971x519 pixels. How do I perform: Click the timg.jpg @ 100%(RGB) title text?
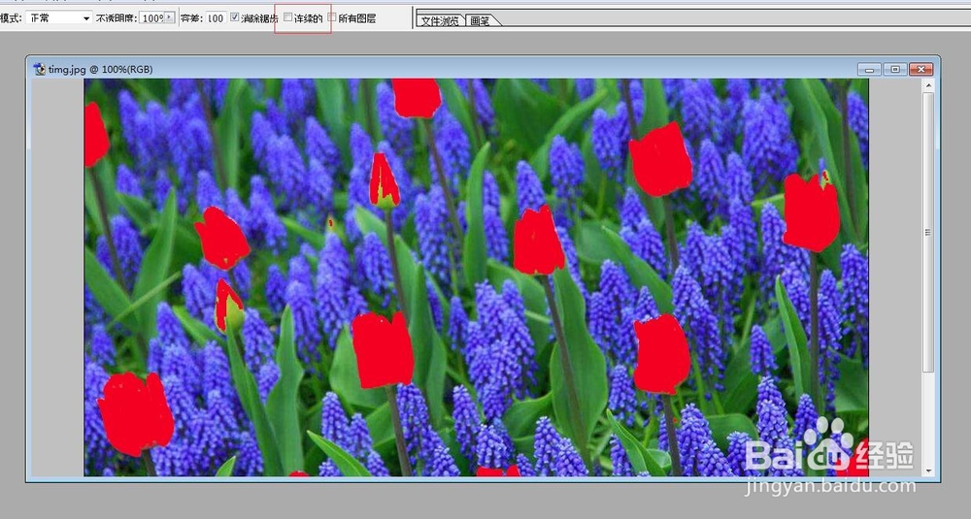[100, 69]
